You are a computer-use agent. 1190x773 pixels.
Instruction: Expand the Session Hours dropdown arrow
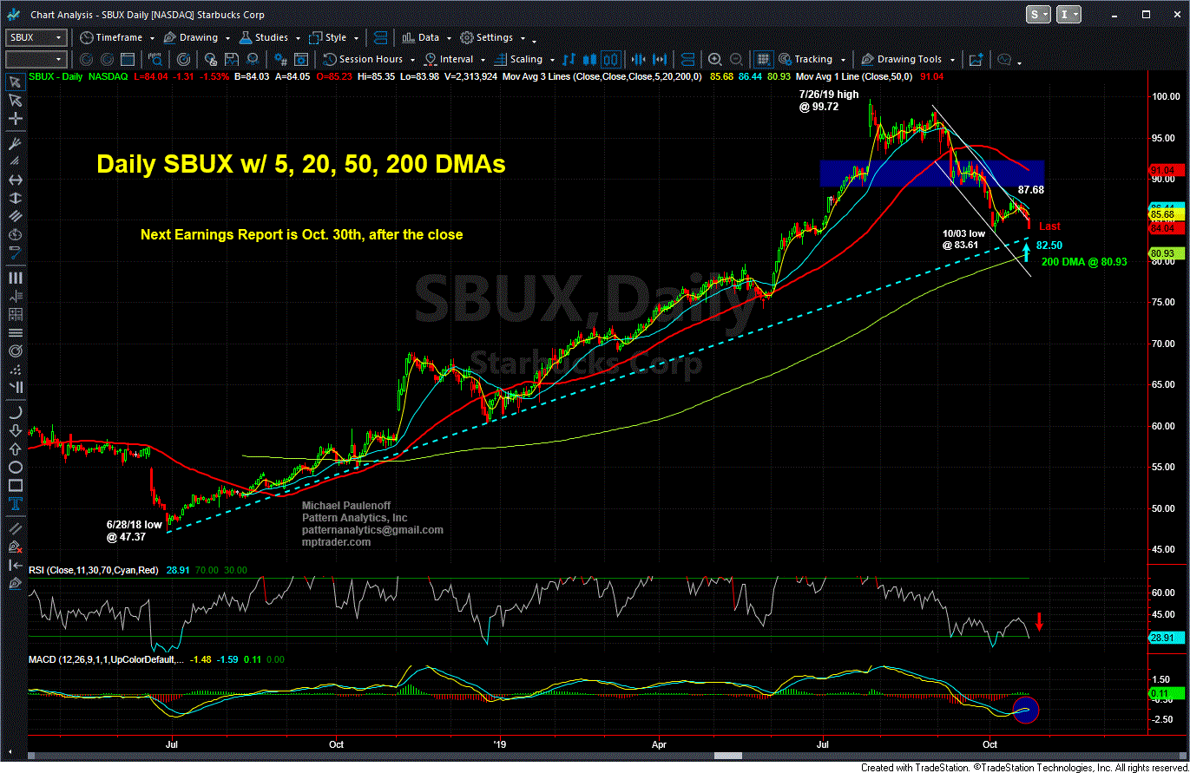coord(411,61)
